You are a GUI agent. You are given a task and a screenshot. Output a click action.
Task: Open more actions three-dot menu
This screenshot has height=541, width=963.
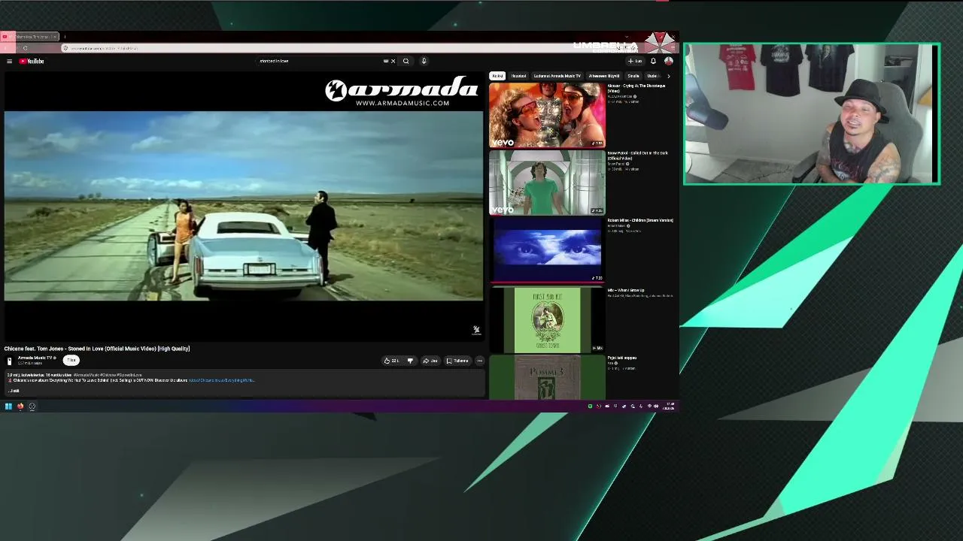point(479,361)
